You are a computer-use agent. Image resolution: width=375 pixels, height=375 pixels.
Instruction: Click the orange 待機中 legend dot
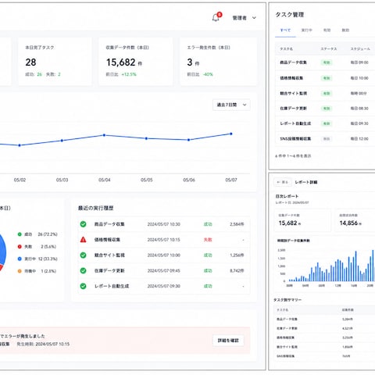[20, 271]
